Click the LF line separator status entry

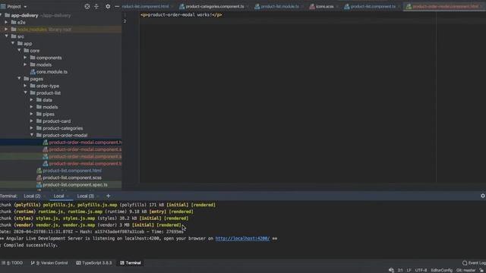[409, 271]
